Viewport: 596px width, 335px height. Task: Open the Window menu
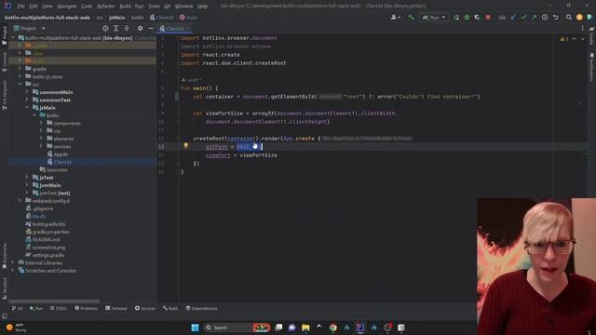click(x=183, y=7)
